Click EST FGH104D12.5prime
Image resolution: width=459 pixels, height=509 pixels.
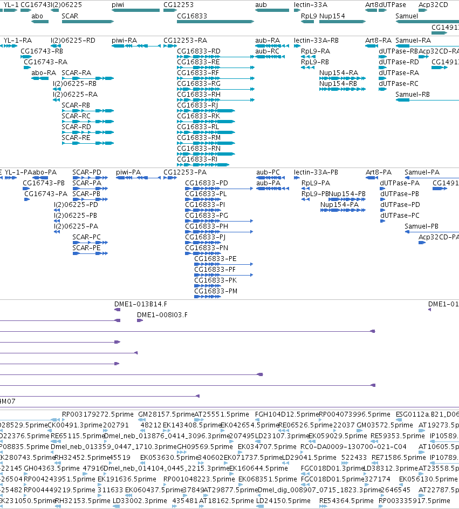[x=287, y=414]
